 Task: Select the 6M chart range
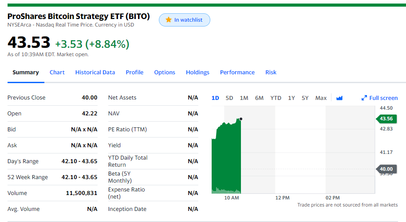tap(259, 98)
